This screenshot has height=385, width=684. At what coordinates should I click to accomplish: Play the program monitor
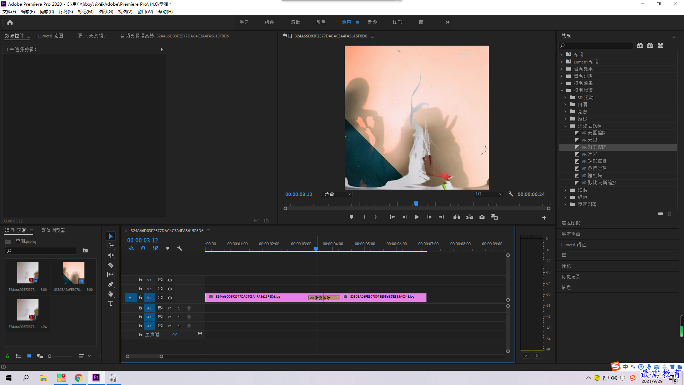[416, 217]
